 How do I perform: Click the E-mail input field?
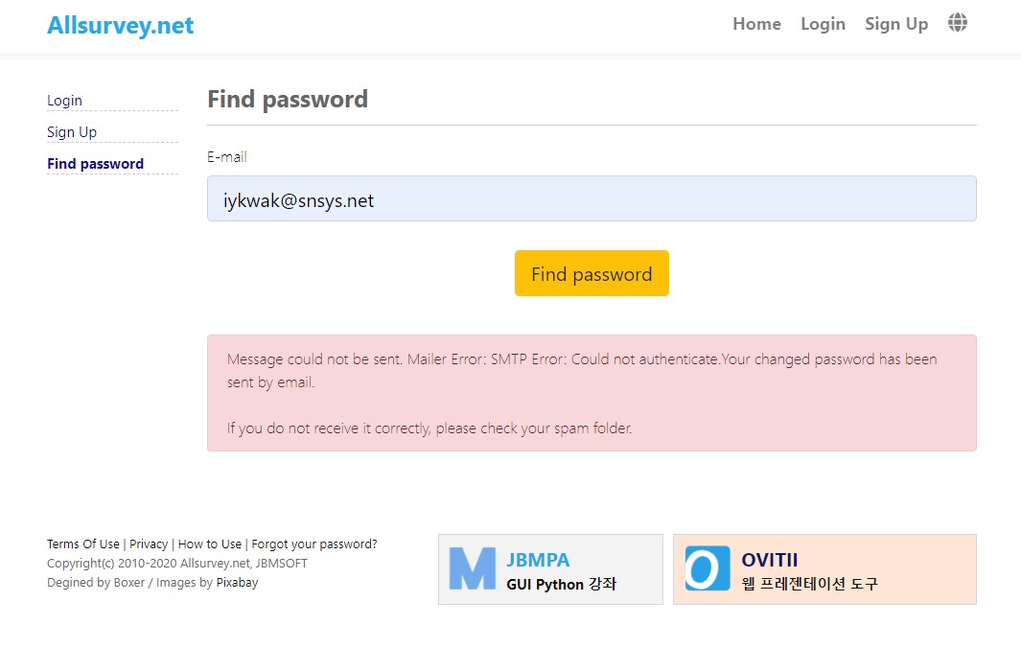[x=592, y=198]
